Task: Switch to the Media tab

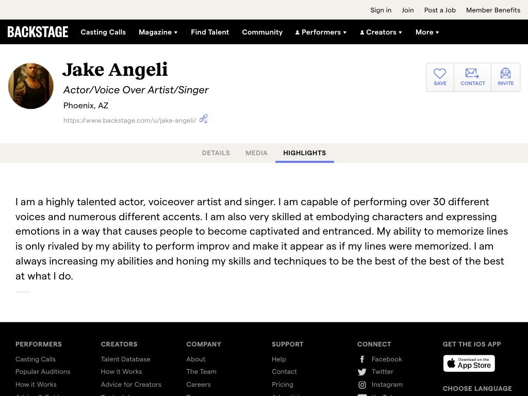Action: 256,153
